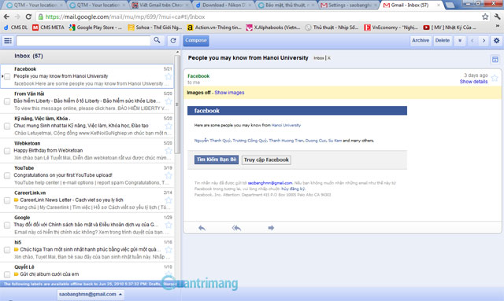Open the saobanghmn@gmail.com account dropdown

tap(91, 294)
